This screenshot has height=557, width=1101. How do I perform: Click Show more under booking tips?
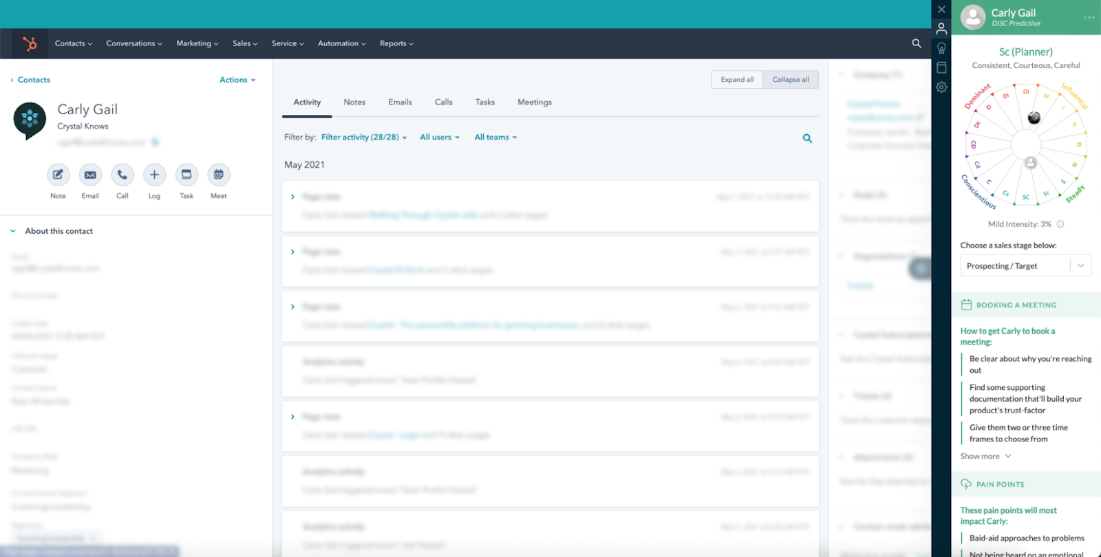(985, 457)
